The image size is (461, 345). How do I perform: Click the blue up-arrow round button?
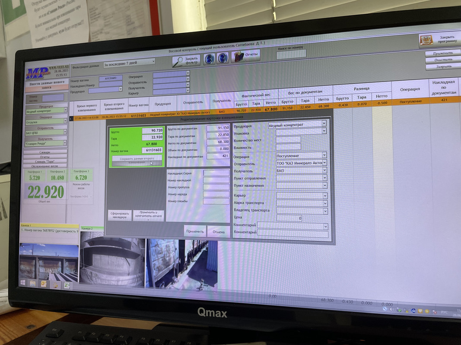210,58
